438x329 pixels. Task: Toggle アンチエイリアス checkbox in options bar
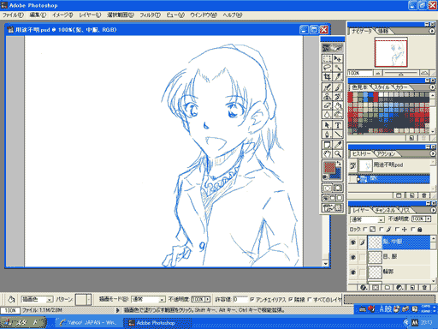[252, 299]
